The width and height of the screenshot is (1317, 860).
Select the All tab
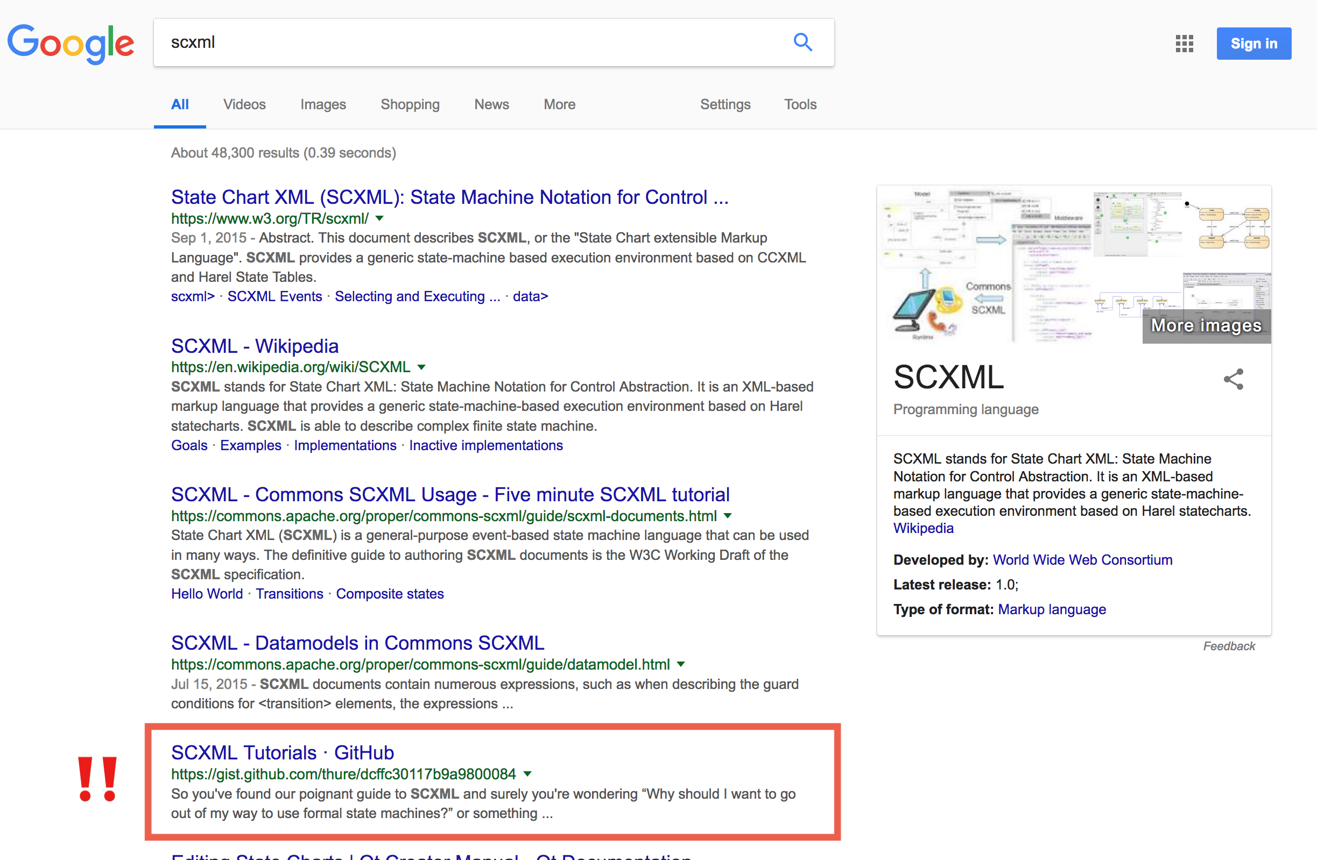pyautogui.click(x=180, y=104)
